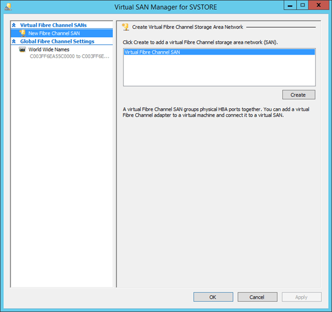Click the New Fibre Channel SAN star icon
Screen dimensions: 332x312
coord(22,33)
